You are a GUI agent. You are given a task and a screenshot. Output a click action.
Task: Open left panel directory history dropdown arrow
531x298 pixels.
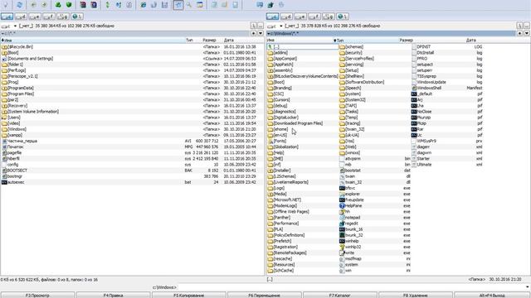pyautogui.click(x=261, y=33)
